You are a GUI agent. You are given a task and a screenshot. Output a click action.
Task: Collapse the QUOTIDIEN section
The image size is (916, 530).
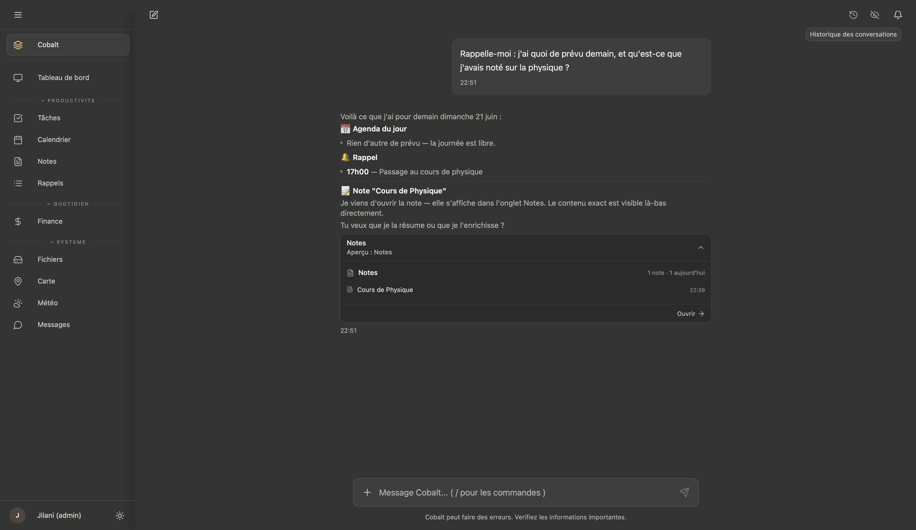pos(68,204)
